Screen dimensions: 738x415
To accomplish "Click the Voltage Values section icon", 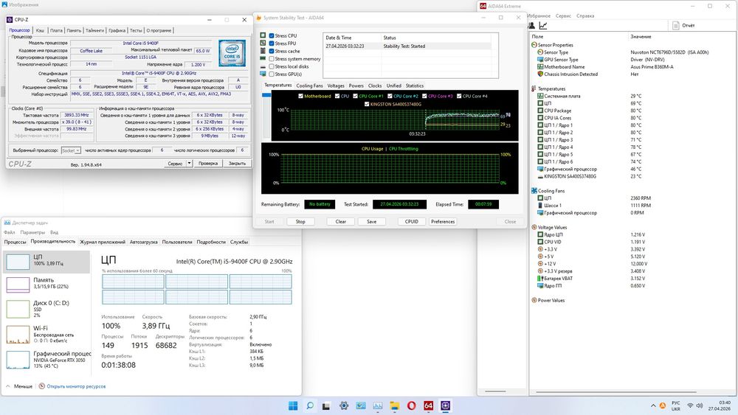I will 534,228.
